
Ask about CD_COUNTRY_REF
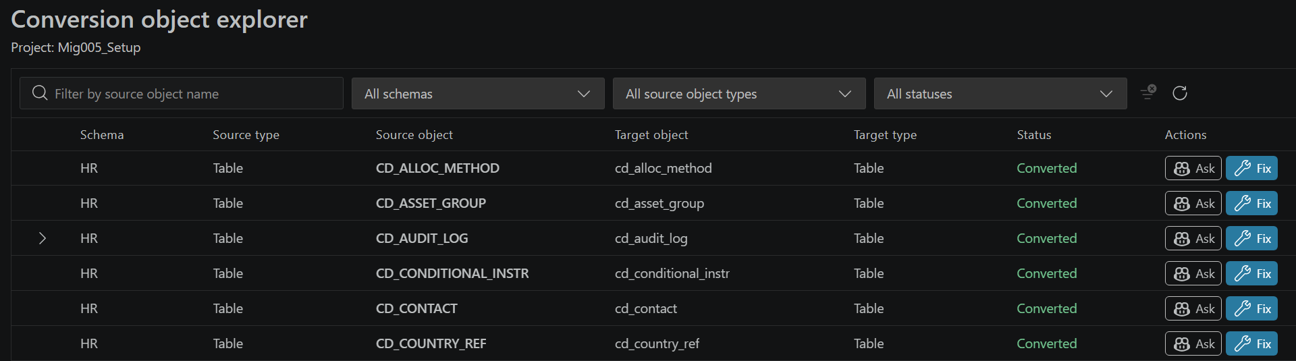[1193, 343]
